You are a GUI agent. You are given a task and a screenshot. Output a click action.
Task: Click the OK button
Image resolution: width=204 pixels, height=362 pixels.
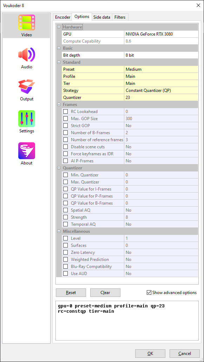tap(150, 354)
